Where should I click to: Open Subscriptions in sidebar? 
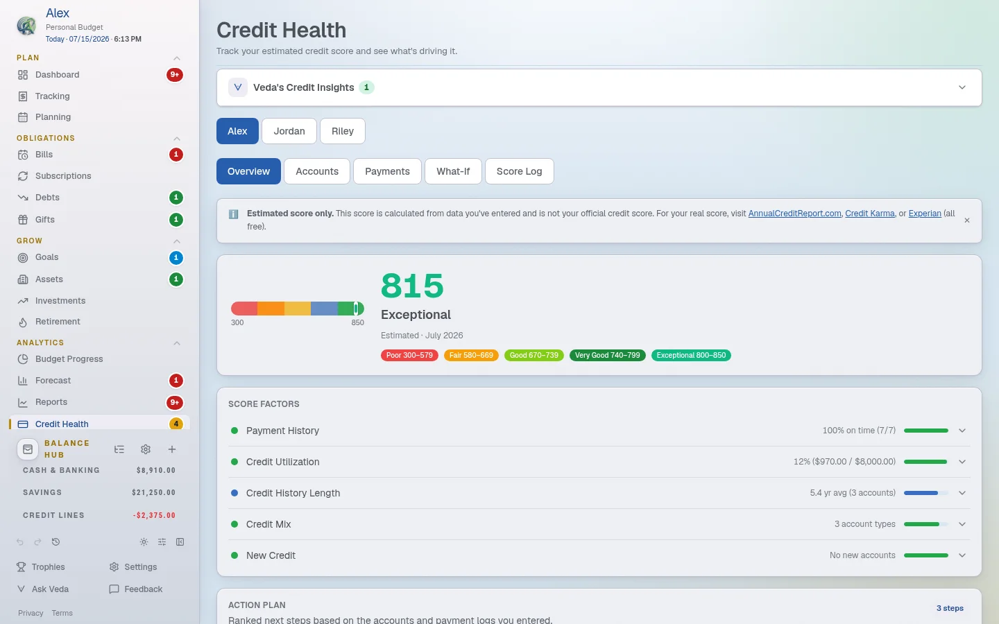[99, 176]
